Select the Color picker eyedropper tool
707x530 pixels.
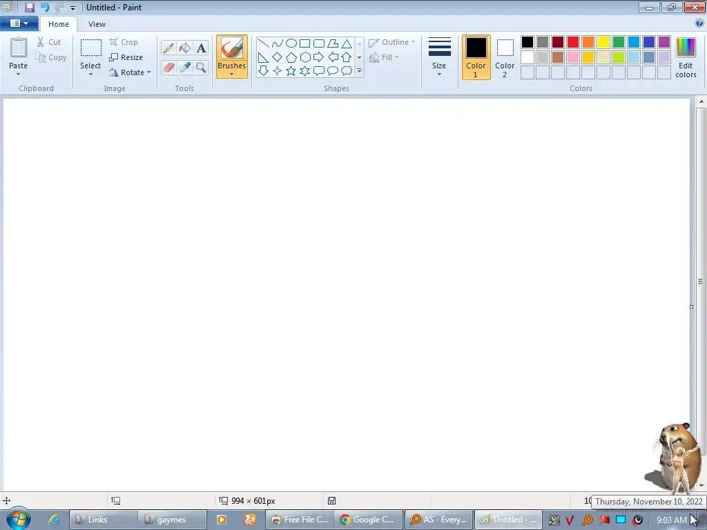tap(185, 68)
